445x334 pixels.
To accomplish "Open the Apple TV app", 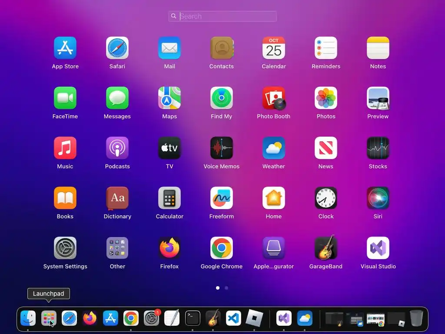I will (169, 148).
